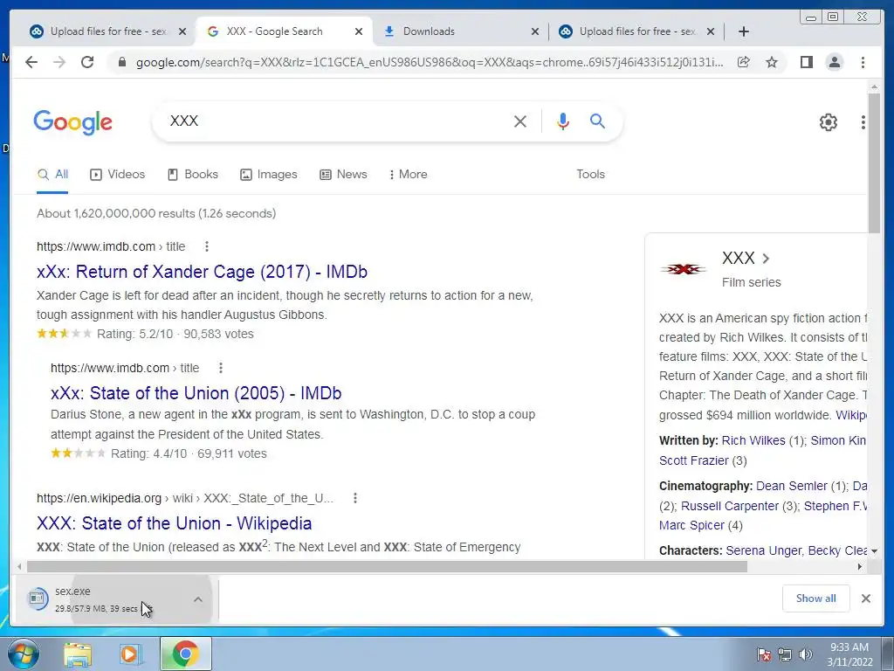Expand the XXX film series knowledge panel
The image size is (894, 671).
tap(766, 259)
